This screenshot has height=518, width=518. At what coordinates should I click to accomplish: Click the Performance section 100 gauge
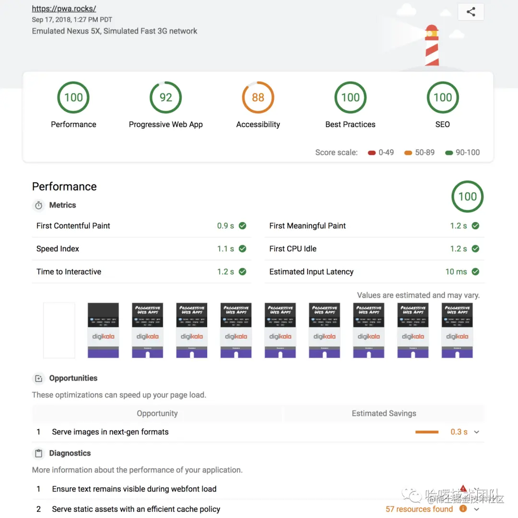point(468,197)
